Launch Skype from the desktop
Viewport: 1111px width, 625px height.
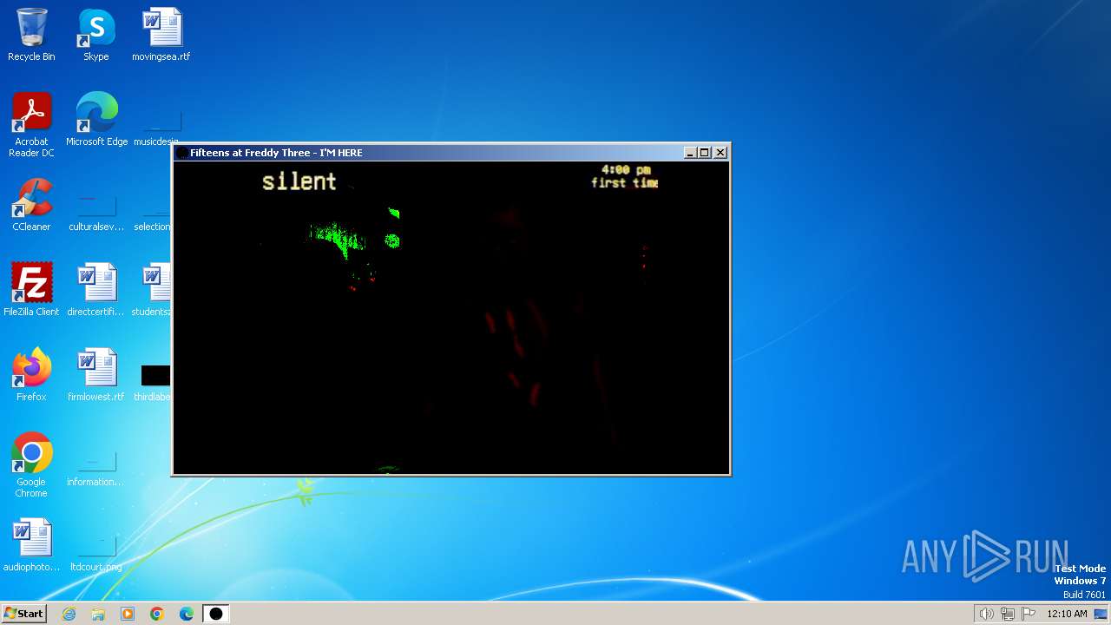click(x=96, y=35)
